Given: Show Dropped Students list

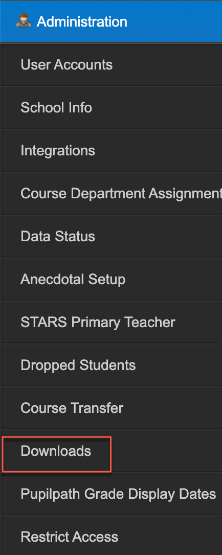Looking at the screenshot, I should (x=111, y=365).
